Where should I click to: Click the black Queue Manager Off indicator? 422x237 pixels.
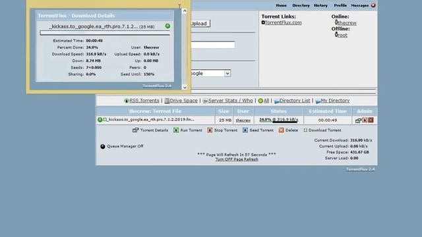(103, 146)
